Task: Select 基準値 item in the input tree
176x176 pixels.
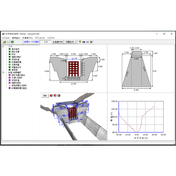Action: click(15, 70)
